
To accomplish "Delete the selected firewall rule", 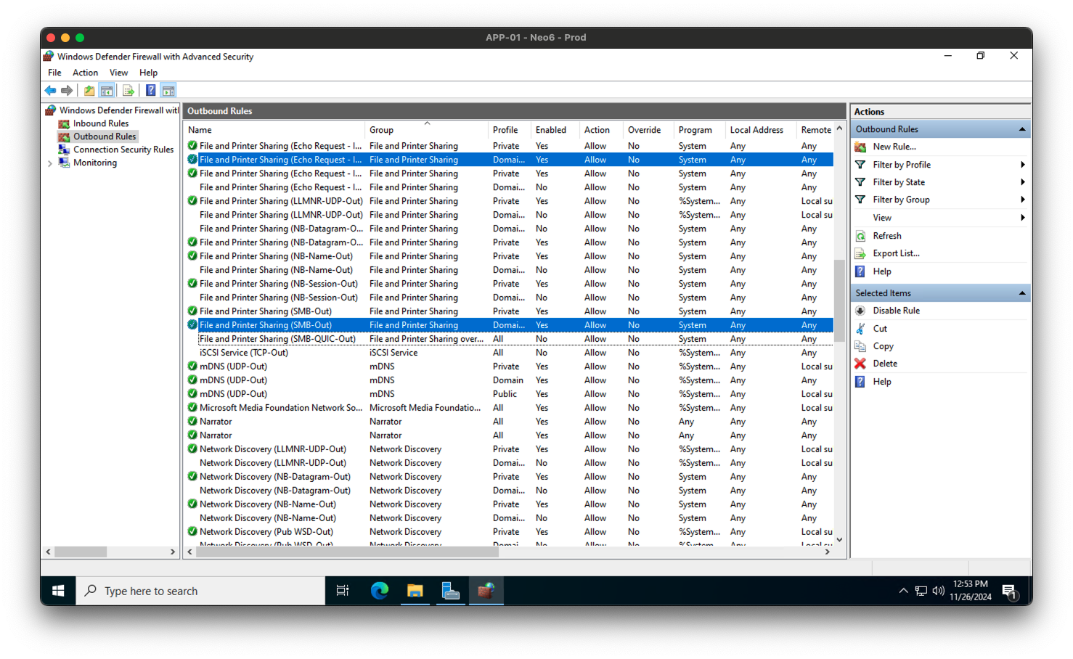I will 884,363.
